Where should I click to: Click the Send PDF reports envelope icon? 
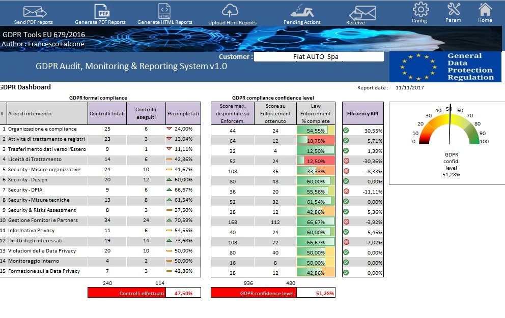[35, 12]
